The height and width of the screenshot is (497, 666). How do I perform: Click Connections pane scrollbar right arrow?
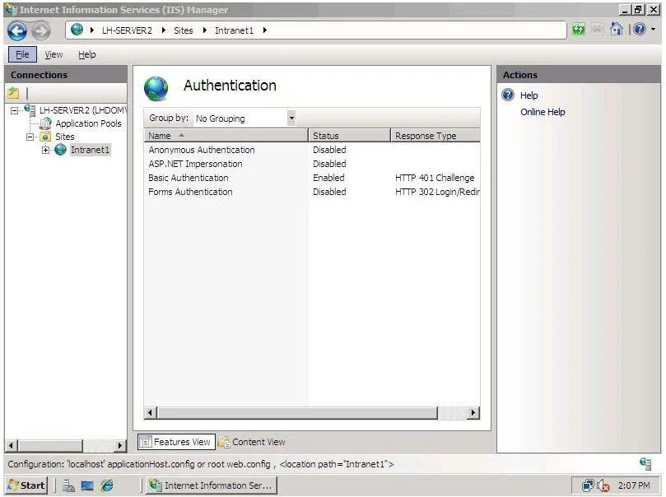coord(120,446)
